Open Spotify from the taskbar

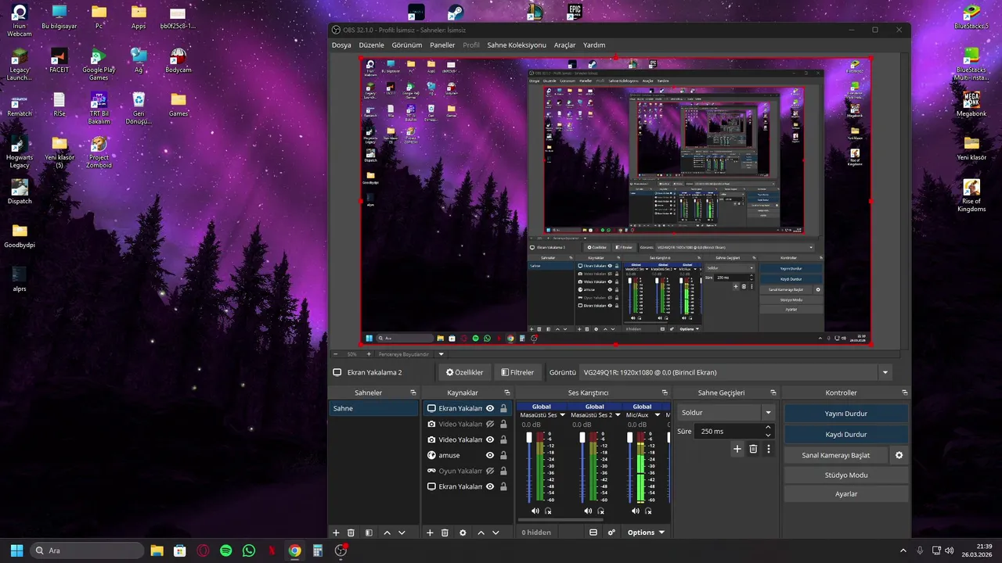tap(225, 550)
